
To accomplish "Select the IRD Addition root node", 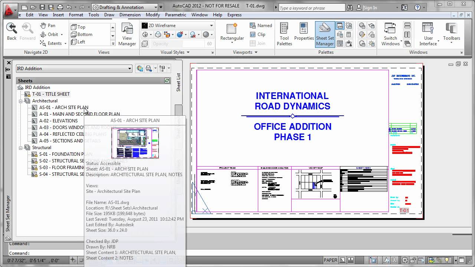I will [37, 88].
